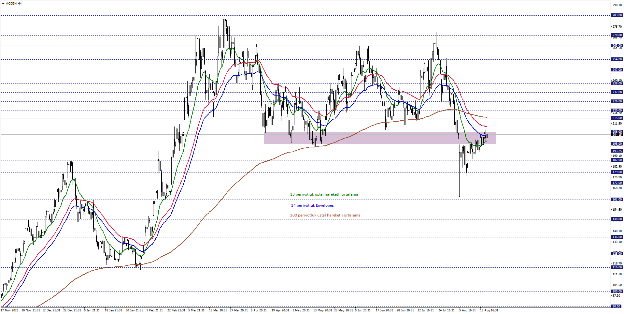Image resolution: width=624 pixels, height=314 pixels.
Task: Select the 206.00 price level label
Action: point(617,132)
